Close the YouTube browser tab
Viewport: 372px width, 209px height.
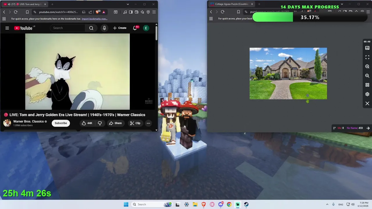pyautogui.click(x=45, y=4)
